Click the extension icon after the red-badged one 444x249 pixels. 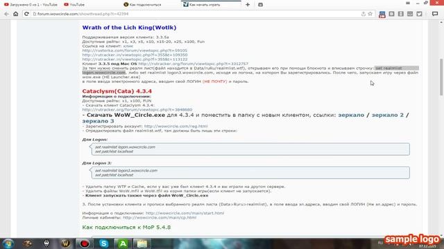click(x=391, y=14)
